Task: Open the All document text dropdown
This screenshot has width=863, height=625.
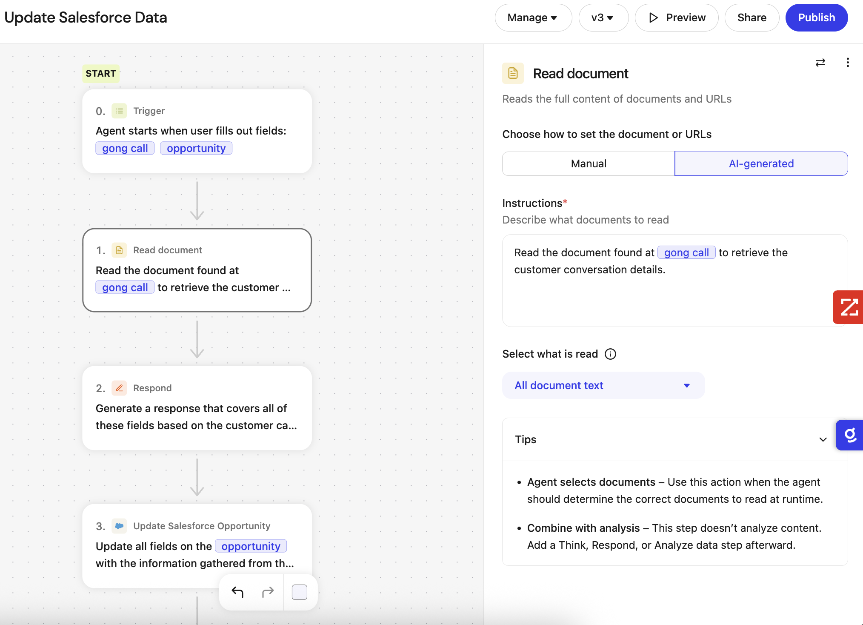Action: pos(603,385)
